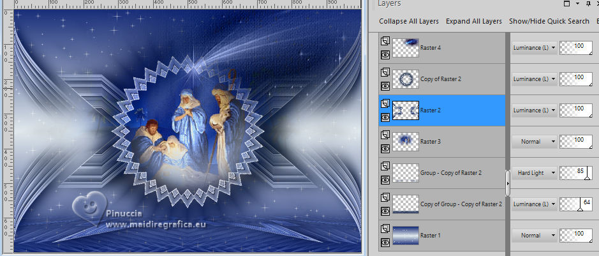The image size is (599, 256).
Task: Select layer name Group - Copy of Raster 2
Action: (451, 173)
